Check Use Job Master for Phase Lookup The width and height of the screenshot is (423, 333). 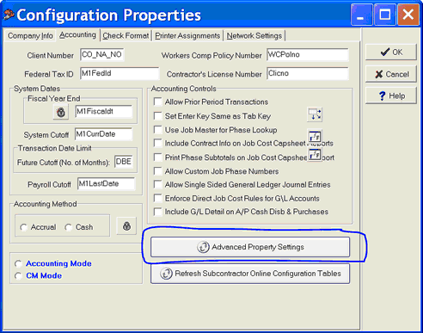tap(158, 130)
